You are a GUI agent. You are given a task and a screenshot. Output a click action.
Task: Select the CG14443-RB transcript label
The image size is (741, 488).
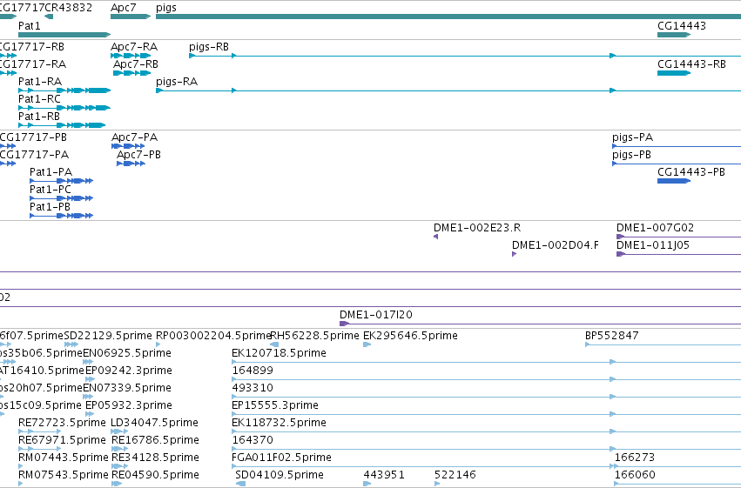pos(691,64)
